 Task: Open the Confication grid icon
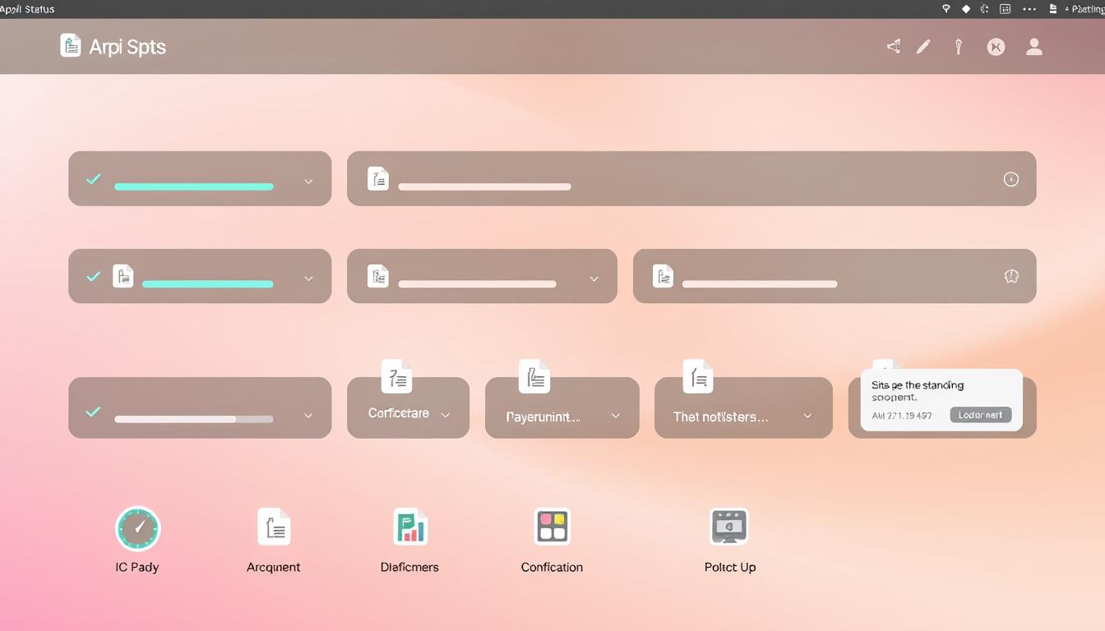coord(552,527)
